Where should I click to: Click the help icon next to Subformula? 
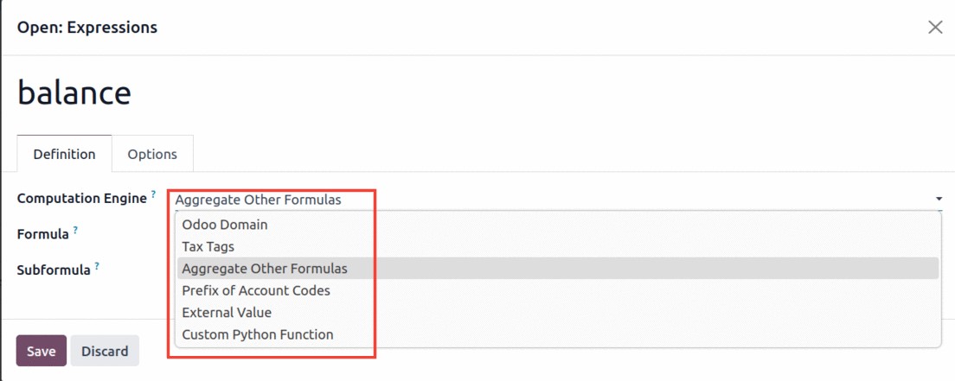(98, 267)
